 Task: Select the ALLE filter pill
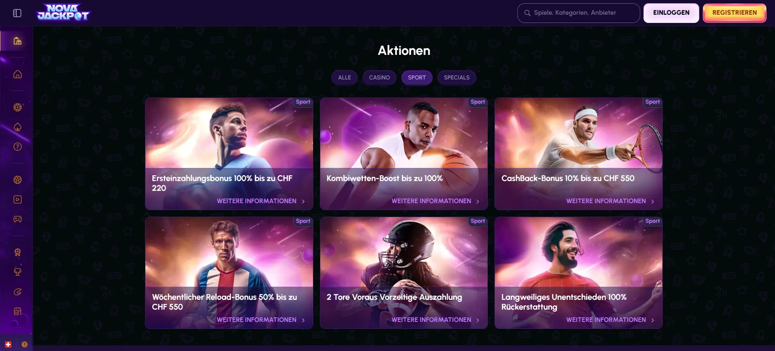tap(344, 77)
